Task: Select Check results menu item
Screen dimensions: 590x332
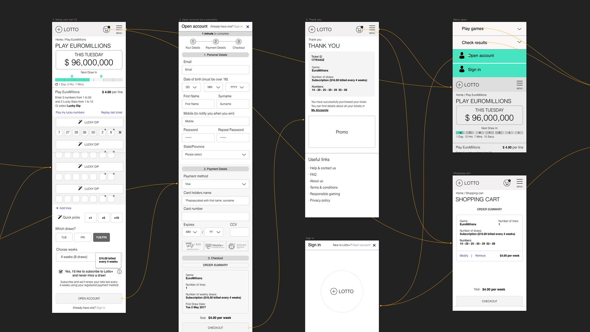Action: tap(474, 43)
